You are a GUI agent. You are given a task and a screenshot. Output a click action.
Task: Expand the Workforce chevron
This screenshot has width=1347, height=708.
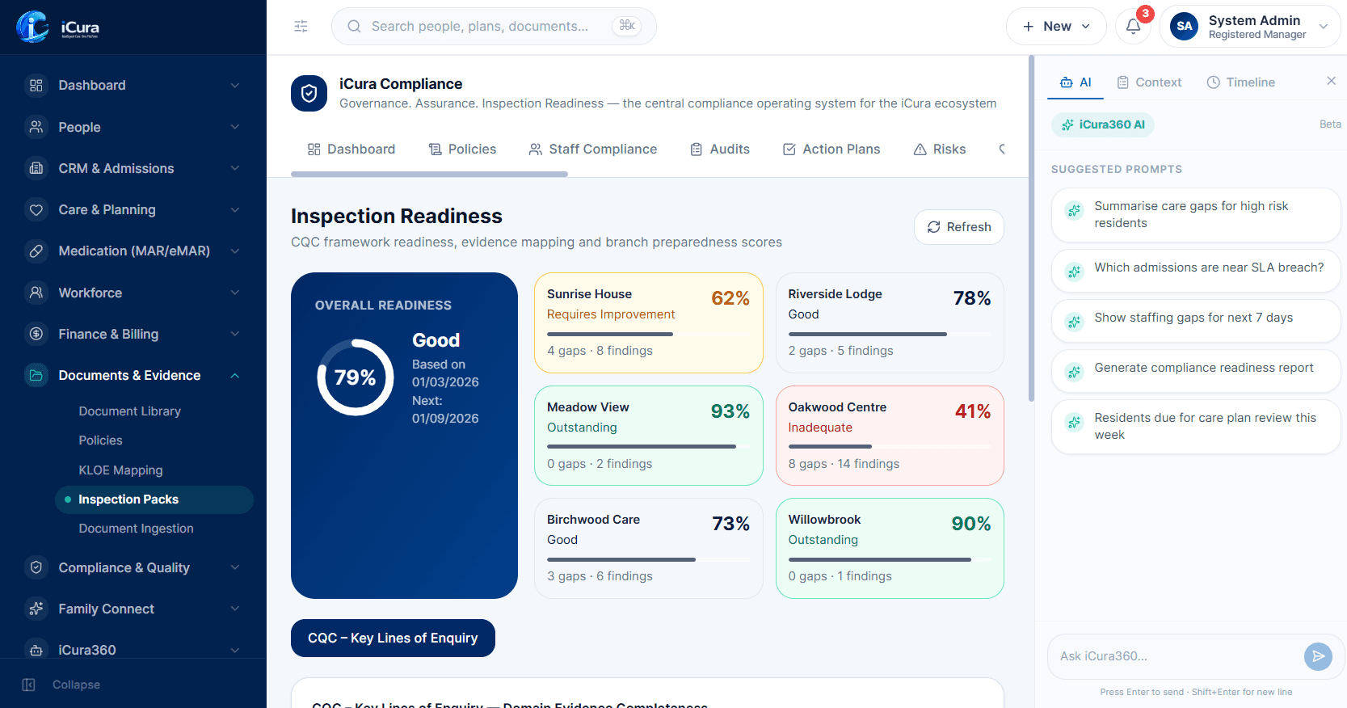[235, 293]
